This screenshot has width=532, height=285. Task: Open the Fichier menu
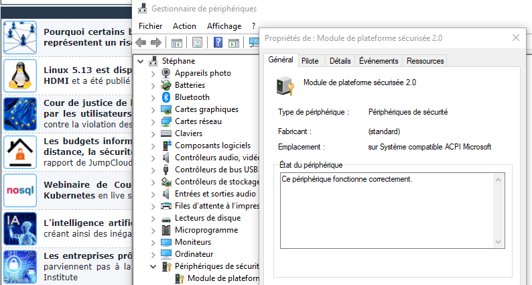150,26
